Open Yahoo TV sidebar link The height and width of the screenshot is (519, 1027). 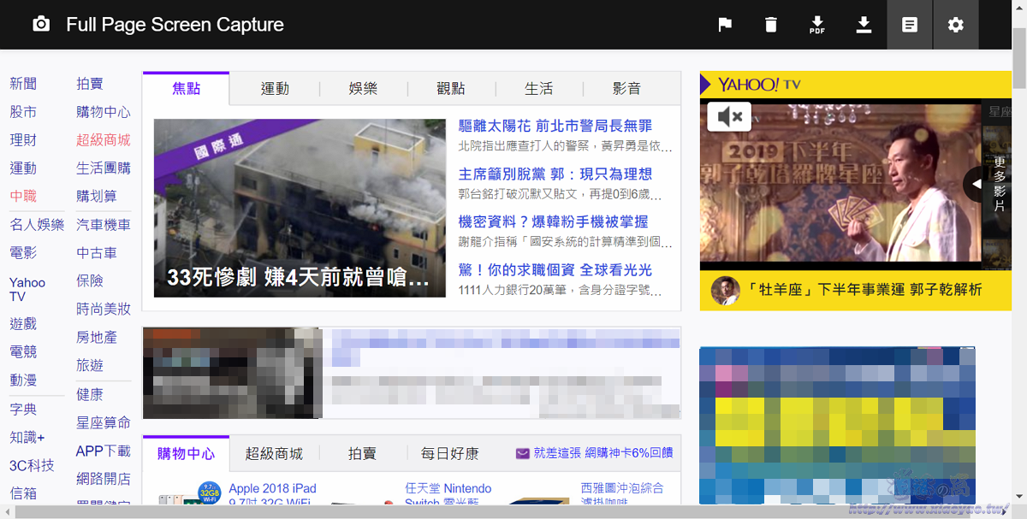pos(27,289)
